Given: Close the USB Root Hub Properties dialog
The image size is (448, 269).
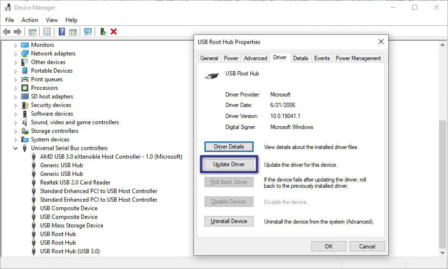Looking at the screenshot, I should (381, 42).
